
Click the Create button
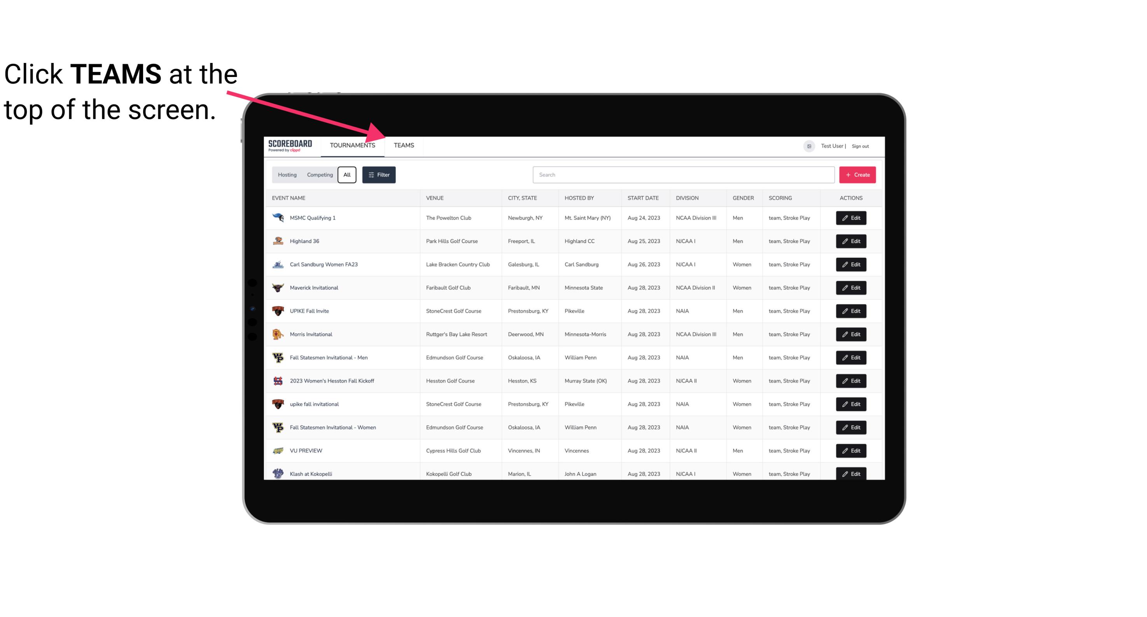point(857,174)
